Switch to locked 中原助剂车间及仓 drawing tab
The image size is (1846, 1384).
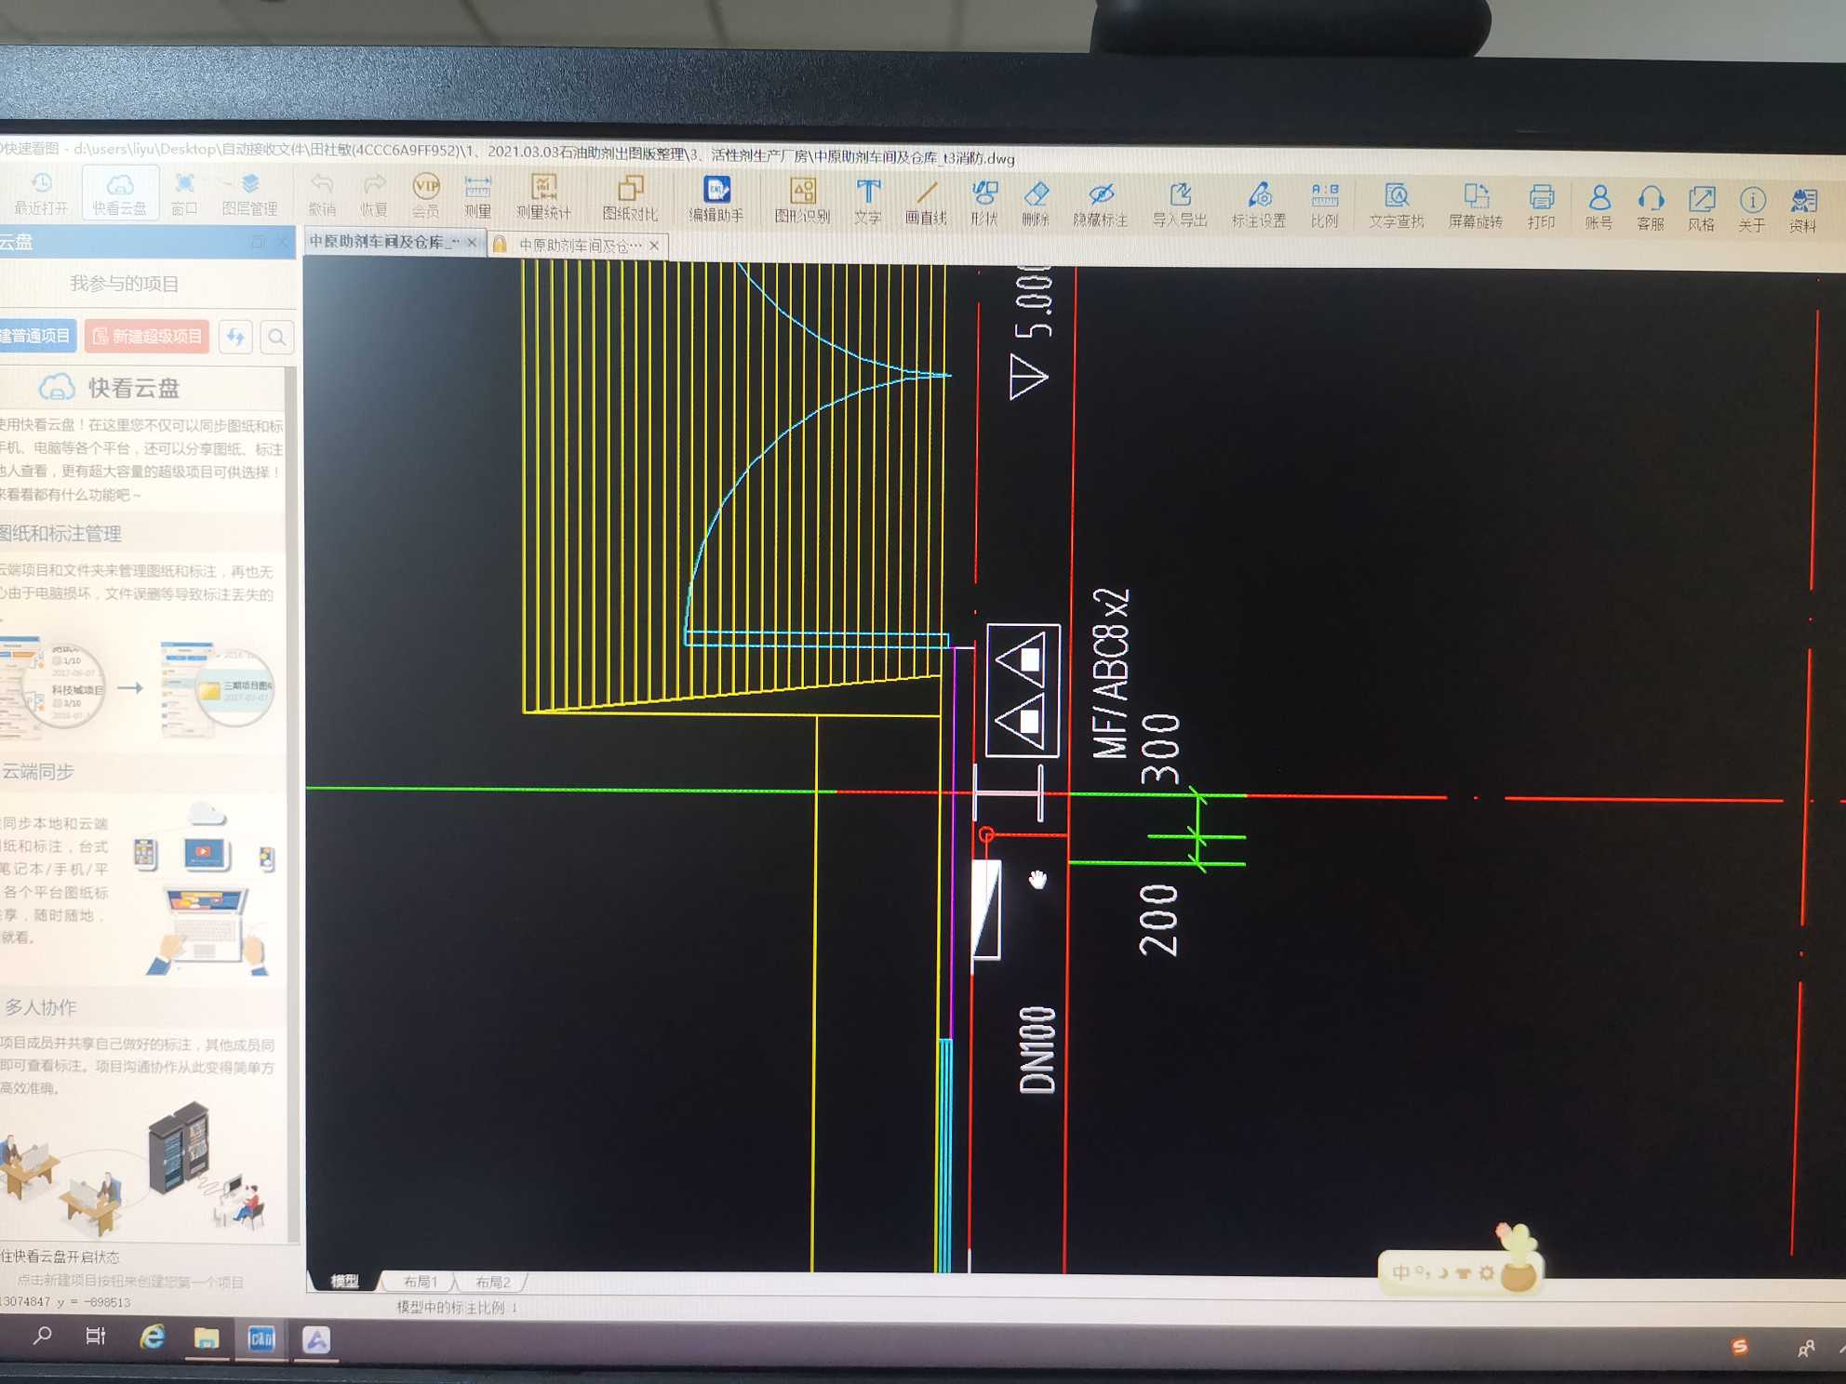tap(579, 245)
